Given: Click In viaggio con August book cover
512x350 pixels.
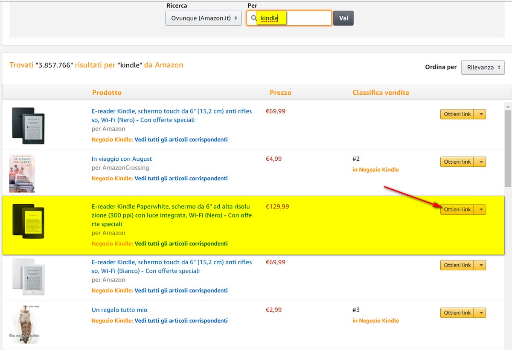Looking at the screenshot, I should tap(22, 174).
